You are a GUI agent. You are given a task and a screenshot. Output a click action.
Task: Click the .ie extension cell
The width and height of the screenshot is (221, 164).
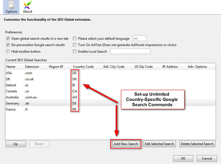27,85
